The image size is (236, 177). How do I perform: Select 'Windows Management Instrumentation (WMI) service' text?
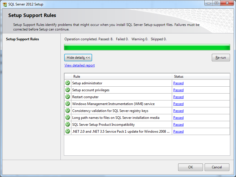coord(113,104)
